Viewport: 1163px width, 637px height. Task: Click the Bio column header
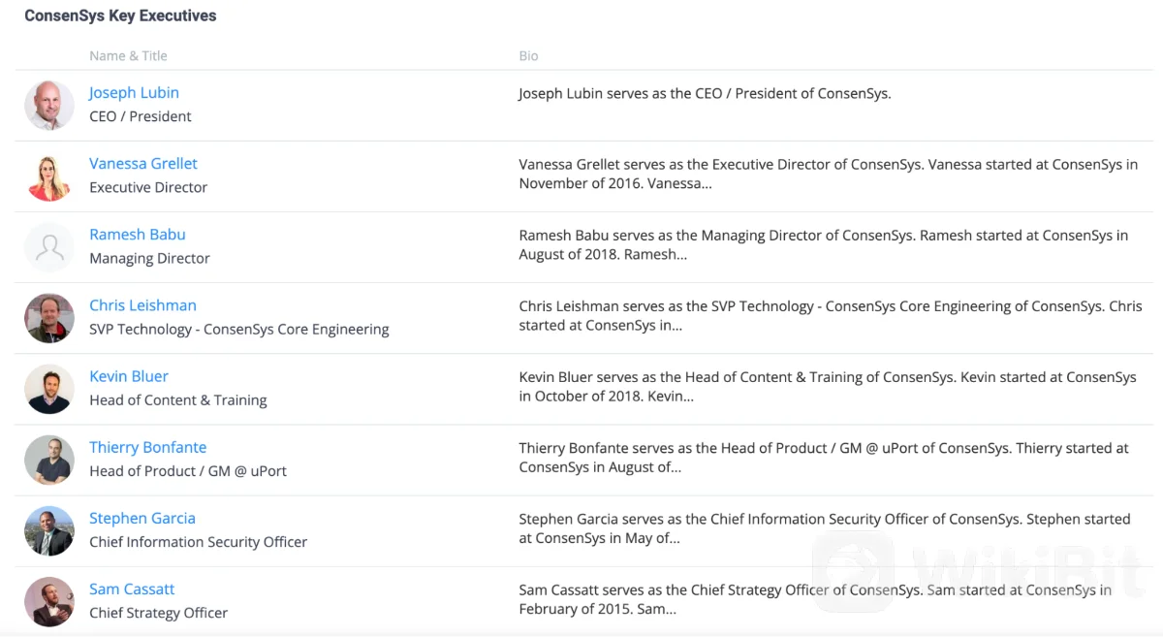tap(528, 56)
